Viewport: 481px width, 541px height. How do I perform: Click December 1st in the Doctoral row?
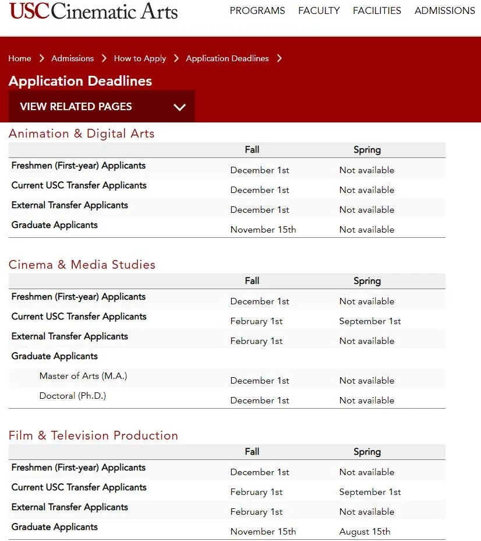(x=260, y=401)
